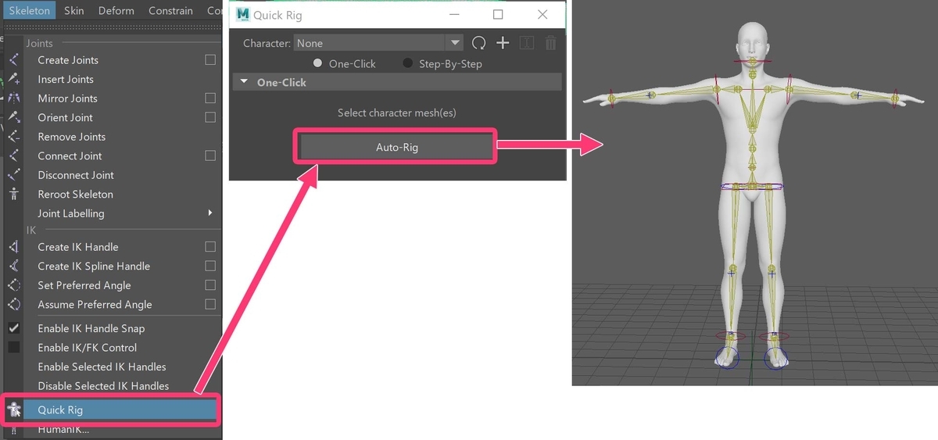The image size is (938, 440).
Task: Select the purple hip control ring on character
Action: (751, 187)
